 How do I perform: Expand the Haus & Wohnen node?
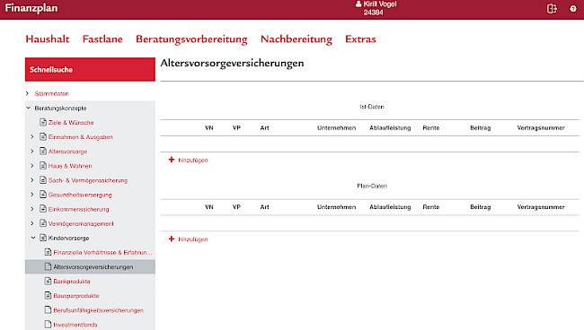point(32,166)
